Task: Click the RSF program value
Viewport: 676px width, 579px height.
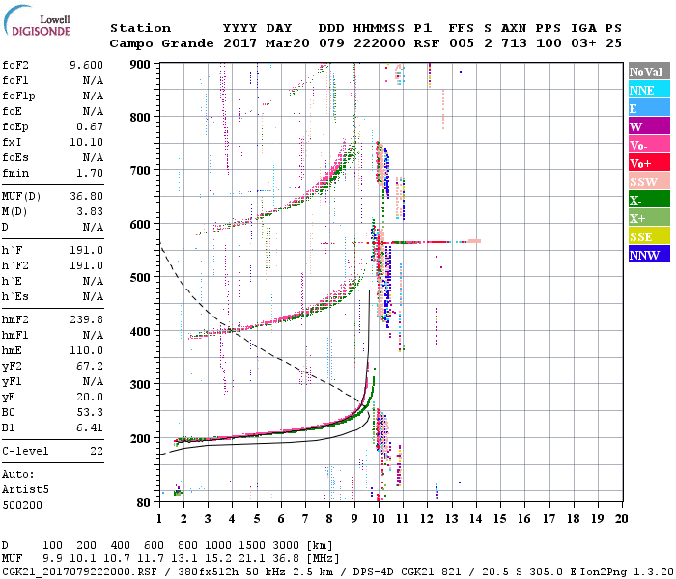Action: click(x=427, y=43)
